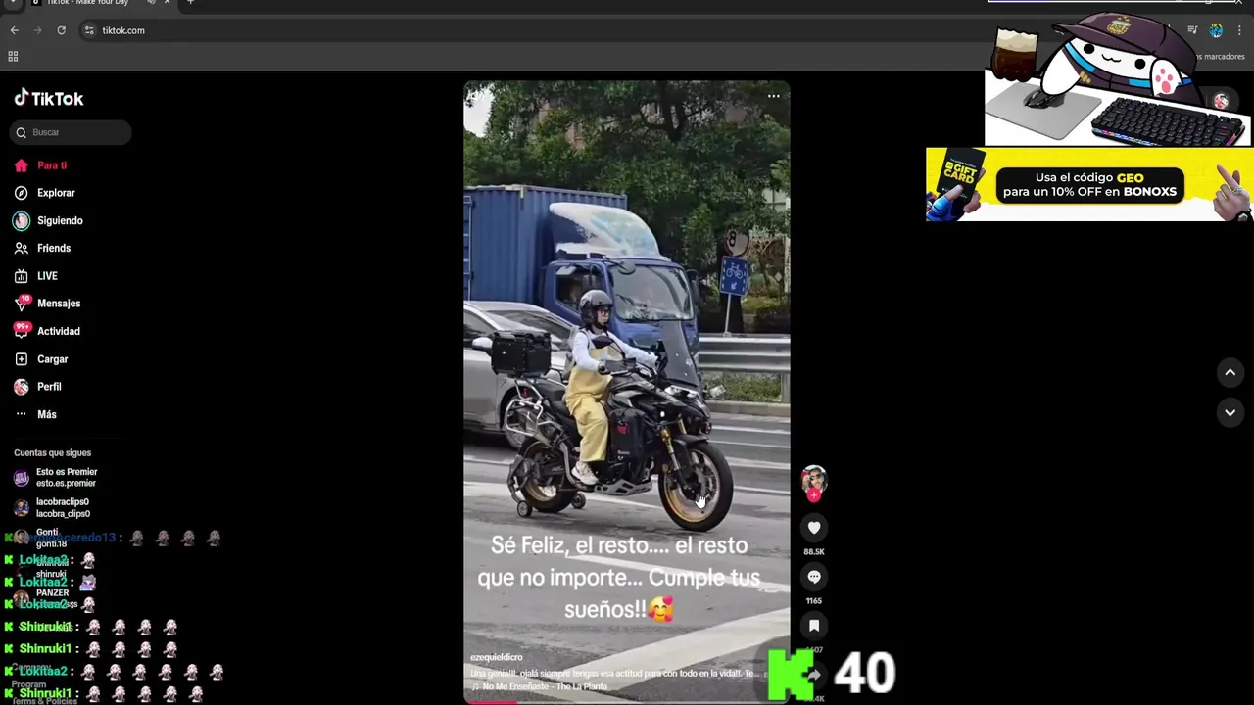Open the Friends section
1254x705 pixels.
pyautogui.click(x=42, y=249)
